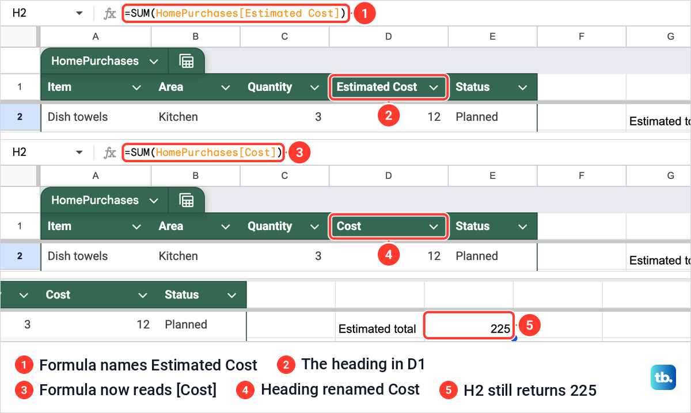691x413 pixels.
Task: Click row 1 header in the [Cost] formula sheet
Action: click(20, 226)
